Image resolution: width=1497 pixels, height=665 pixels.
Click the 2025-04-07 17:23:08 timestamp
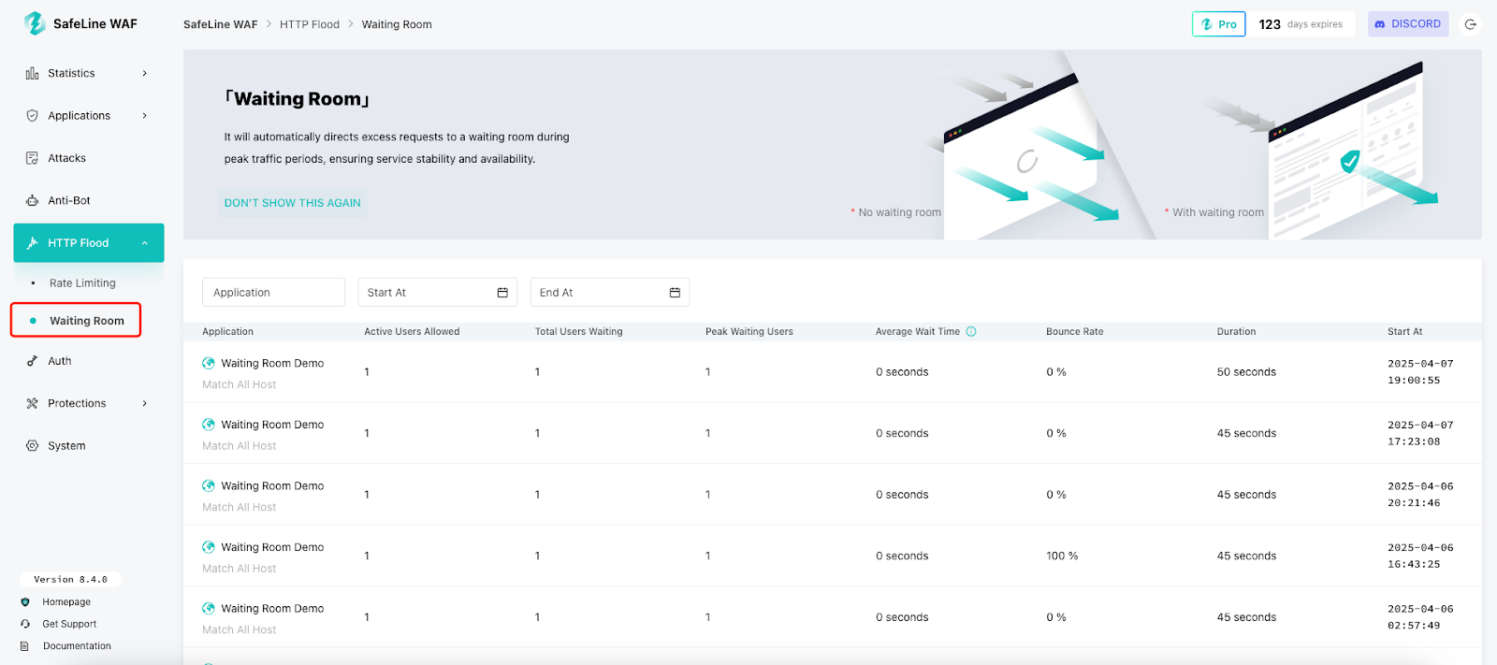(1420, 433)
